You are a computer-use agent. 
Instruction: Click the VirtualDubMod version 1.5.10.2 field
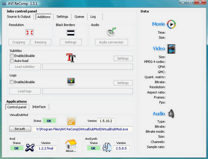(x=106, y=121)
